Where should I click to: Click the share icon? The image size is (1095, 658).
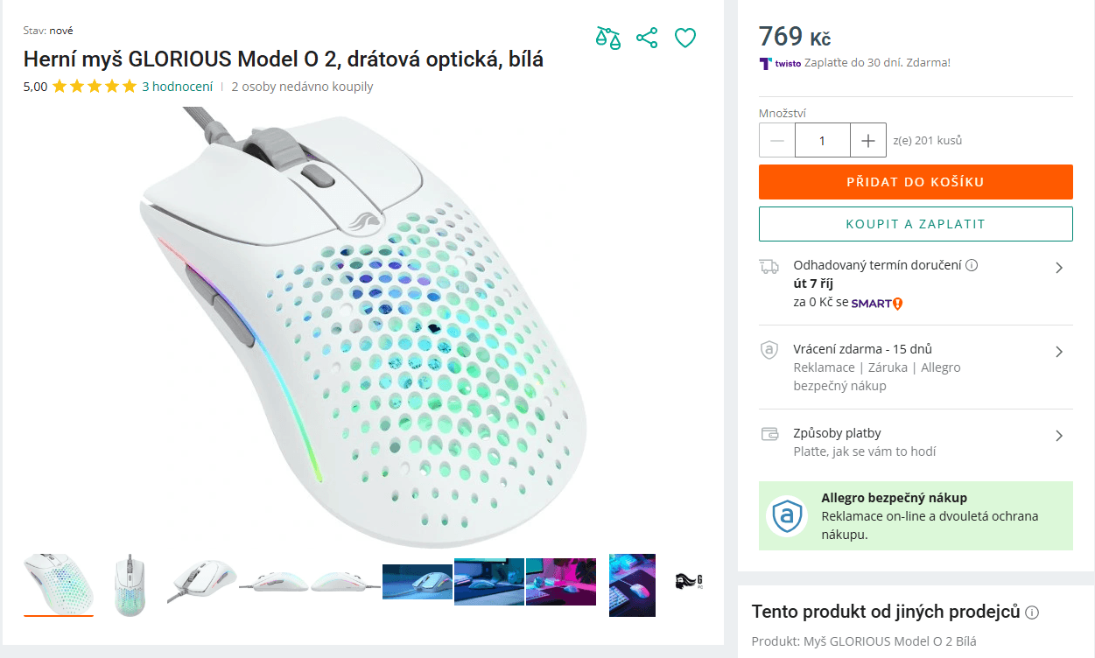(647, 38)
